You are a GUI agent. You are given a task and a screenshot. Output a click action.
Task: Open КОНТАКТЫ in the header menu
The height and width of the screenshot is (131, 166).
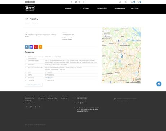(x=135, y=8)
